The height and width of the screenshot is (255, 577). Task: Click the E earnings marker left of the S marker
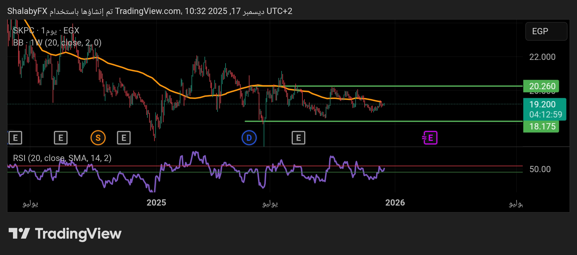(x=60, y=138)
